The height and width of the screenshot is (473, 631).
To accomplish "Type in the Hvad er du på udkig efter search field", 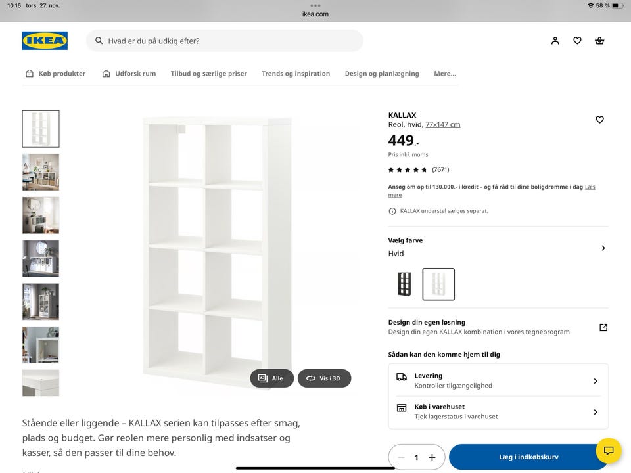I will tap(230, 41).
